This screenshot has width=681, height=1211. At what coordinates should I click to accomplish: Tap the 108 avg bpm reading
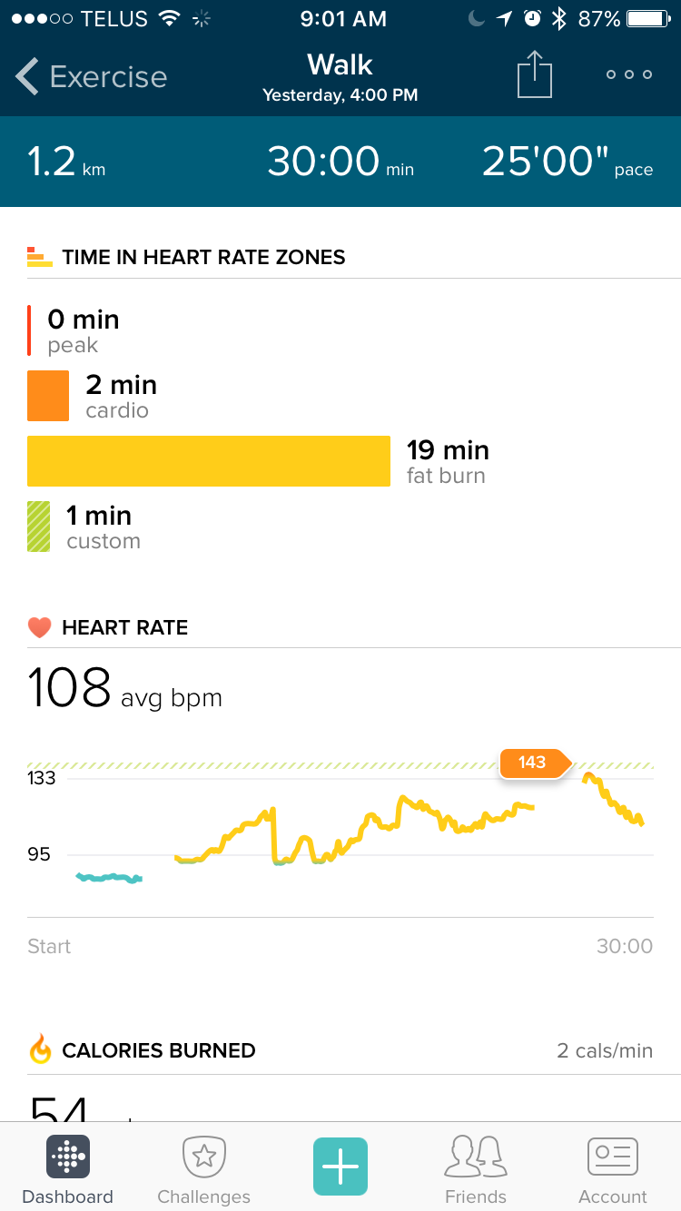pyautogui.click(x=125, y=688)
